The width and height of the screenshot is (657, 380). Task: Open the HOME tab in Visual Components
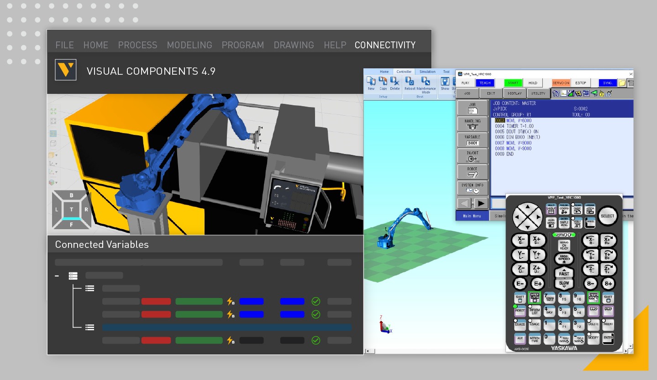tap(96, 45)
